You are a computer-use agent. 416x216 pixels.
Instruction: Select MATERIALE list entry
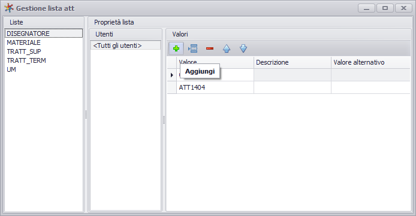[x=44, y=42]
